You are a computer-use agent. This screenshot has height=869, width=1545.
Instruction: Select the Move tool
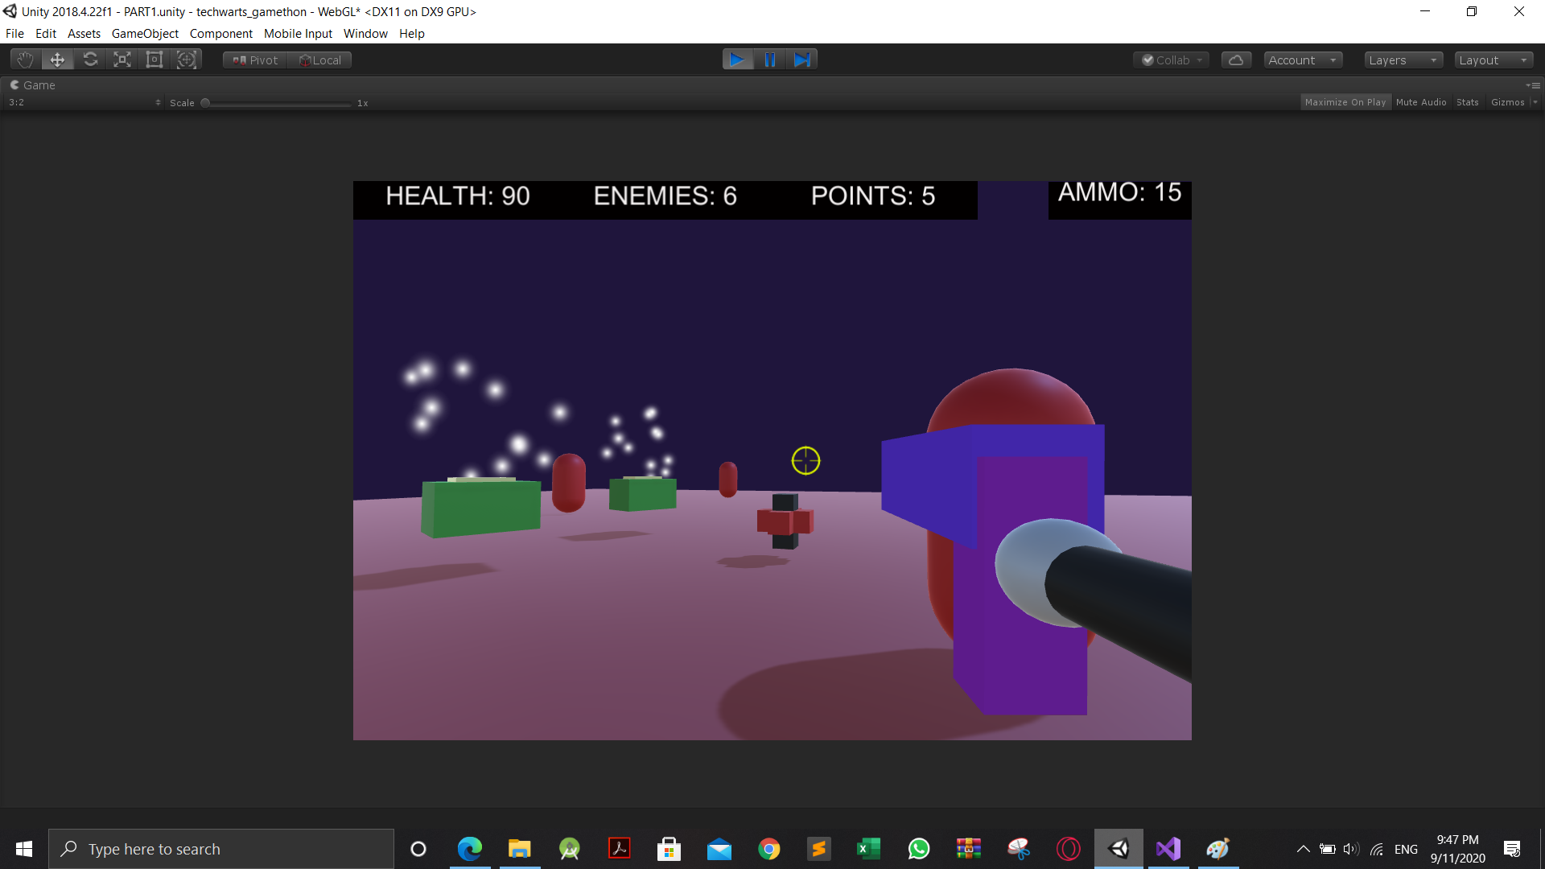point(57,60)
